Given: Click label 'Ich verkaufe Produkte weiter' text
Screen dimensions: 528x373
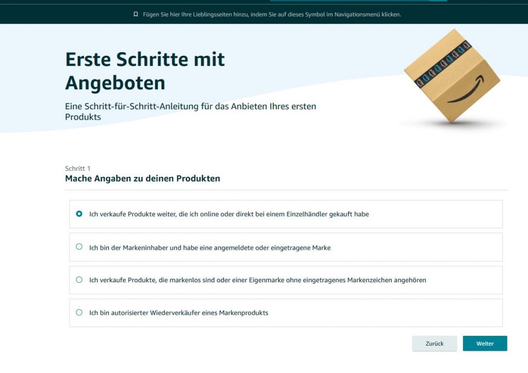Looking at the screenshot, I should (x=229, y=214).
